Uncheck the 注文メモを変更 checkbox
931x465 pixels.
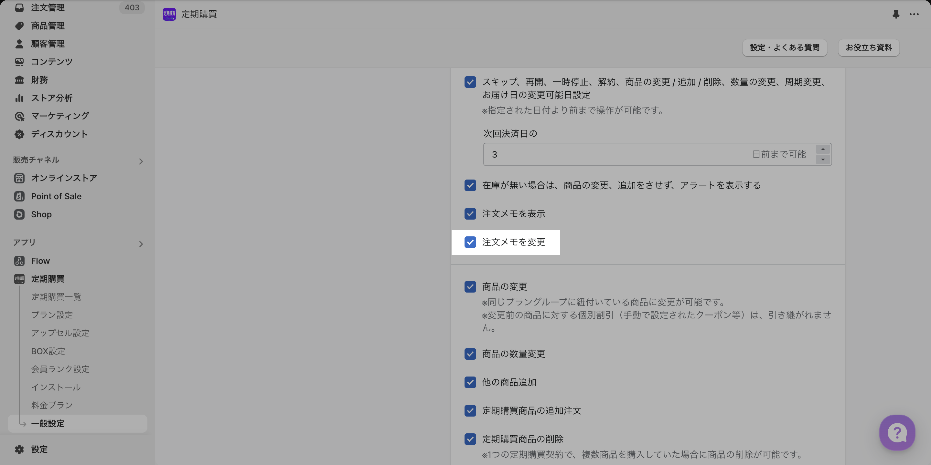tap(470, 242)
